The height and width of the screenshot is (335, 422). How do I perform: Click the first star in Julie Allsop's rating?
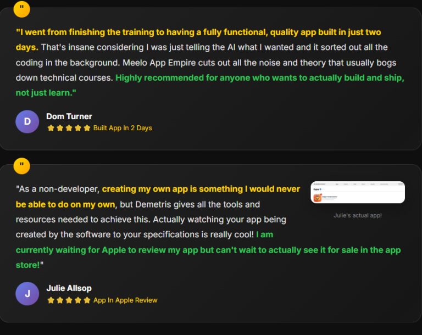tap(51, 300)
